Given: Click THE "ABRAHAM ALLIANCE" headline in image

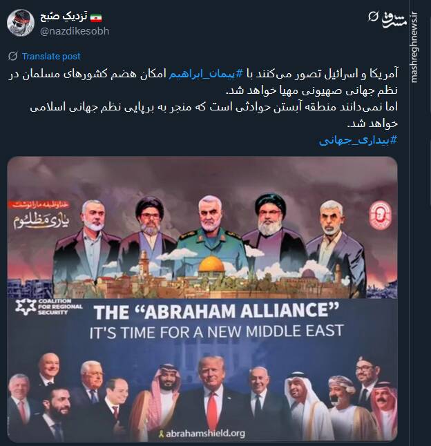Looking at the screenshot, I should coord(216,311).
